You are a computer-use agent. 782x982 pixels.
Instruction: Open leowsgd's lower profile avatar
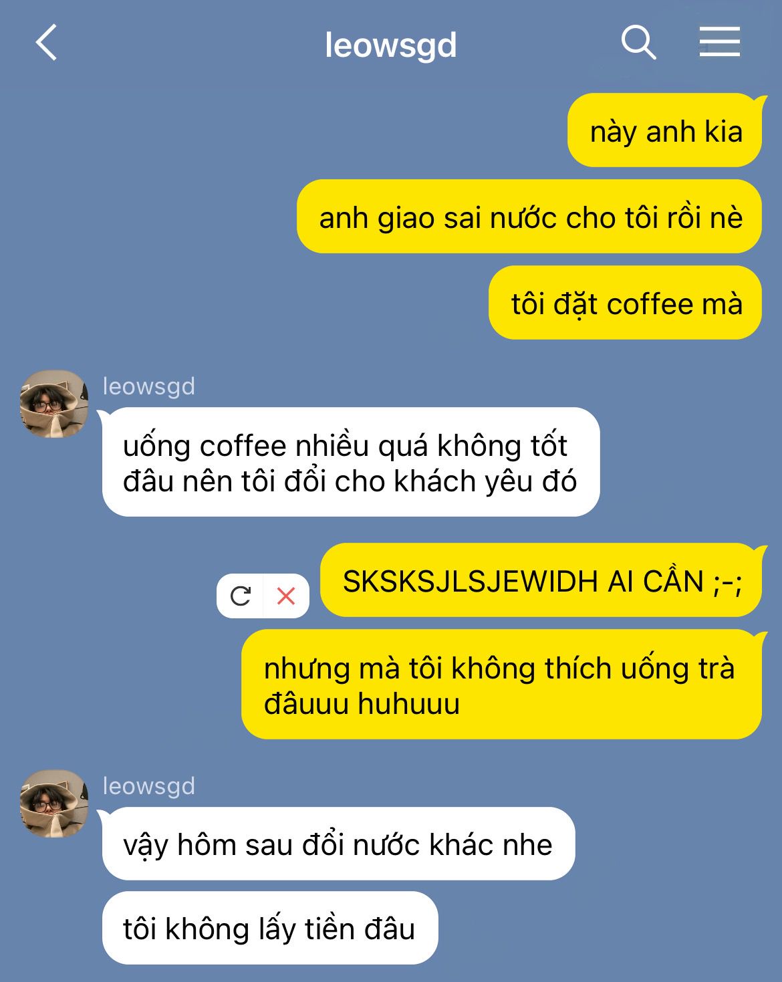[54, 804]
